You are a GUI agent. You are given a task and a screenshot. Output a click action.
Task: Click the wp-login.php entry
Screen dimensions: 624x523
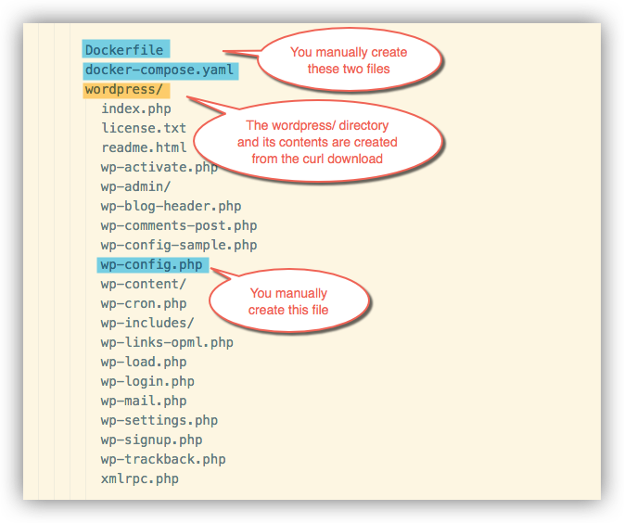tap(147, 381)
